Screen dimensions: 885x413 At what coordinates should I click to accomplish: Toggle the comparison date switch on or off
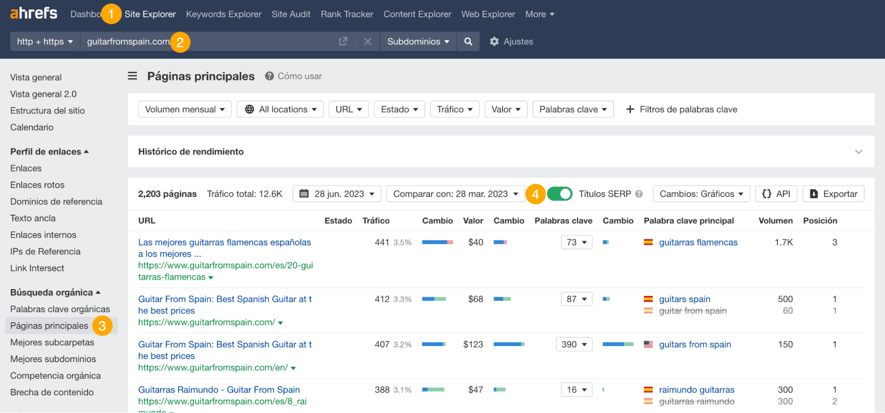(559, 193)
